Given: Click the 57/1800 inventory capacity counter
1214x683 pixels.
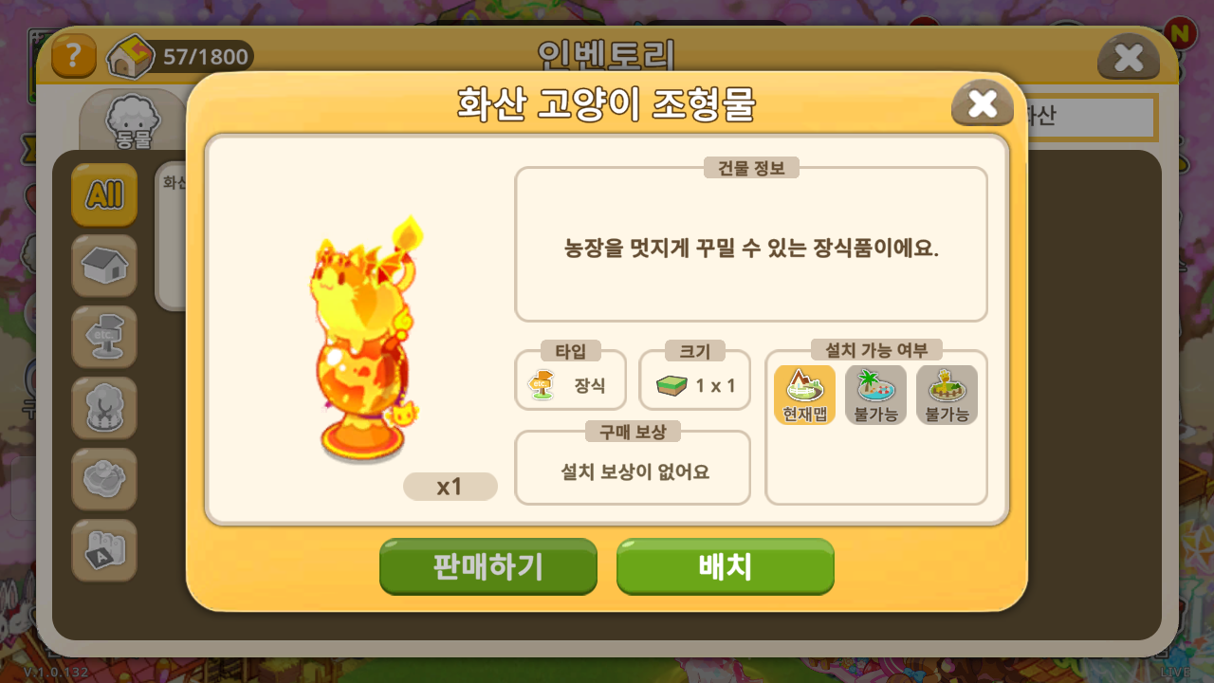Looking at the screenshot, I should [x=205, y=57].
